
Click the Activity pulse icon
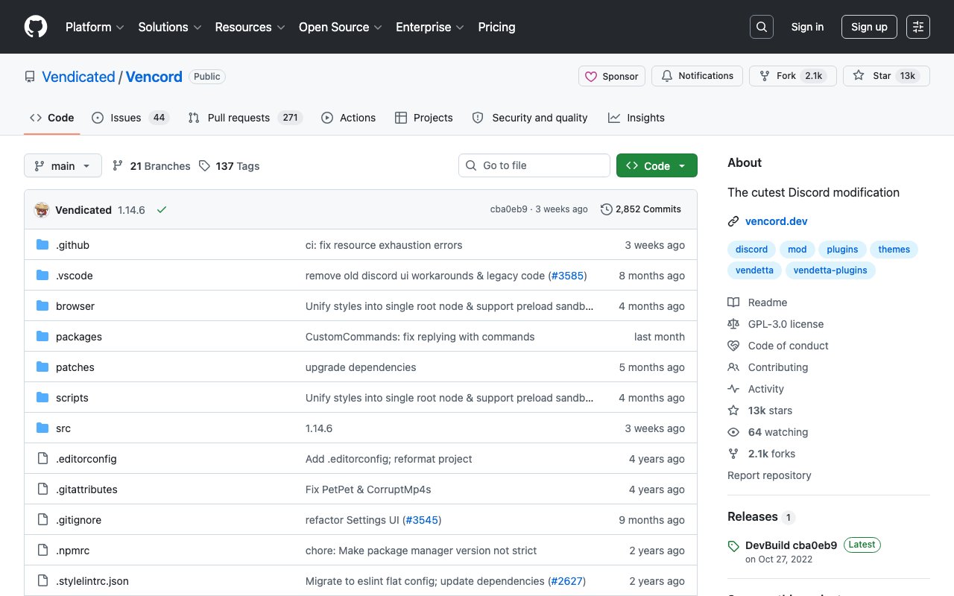[733, 389]
